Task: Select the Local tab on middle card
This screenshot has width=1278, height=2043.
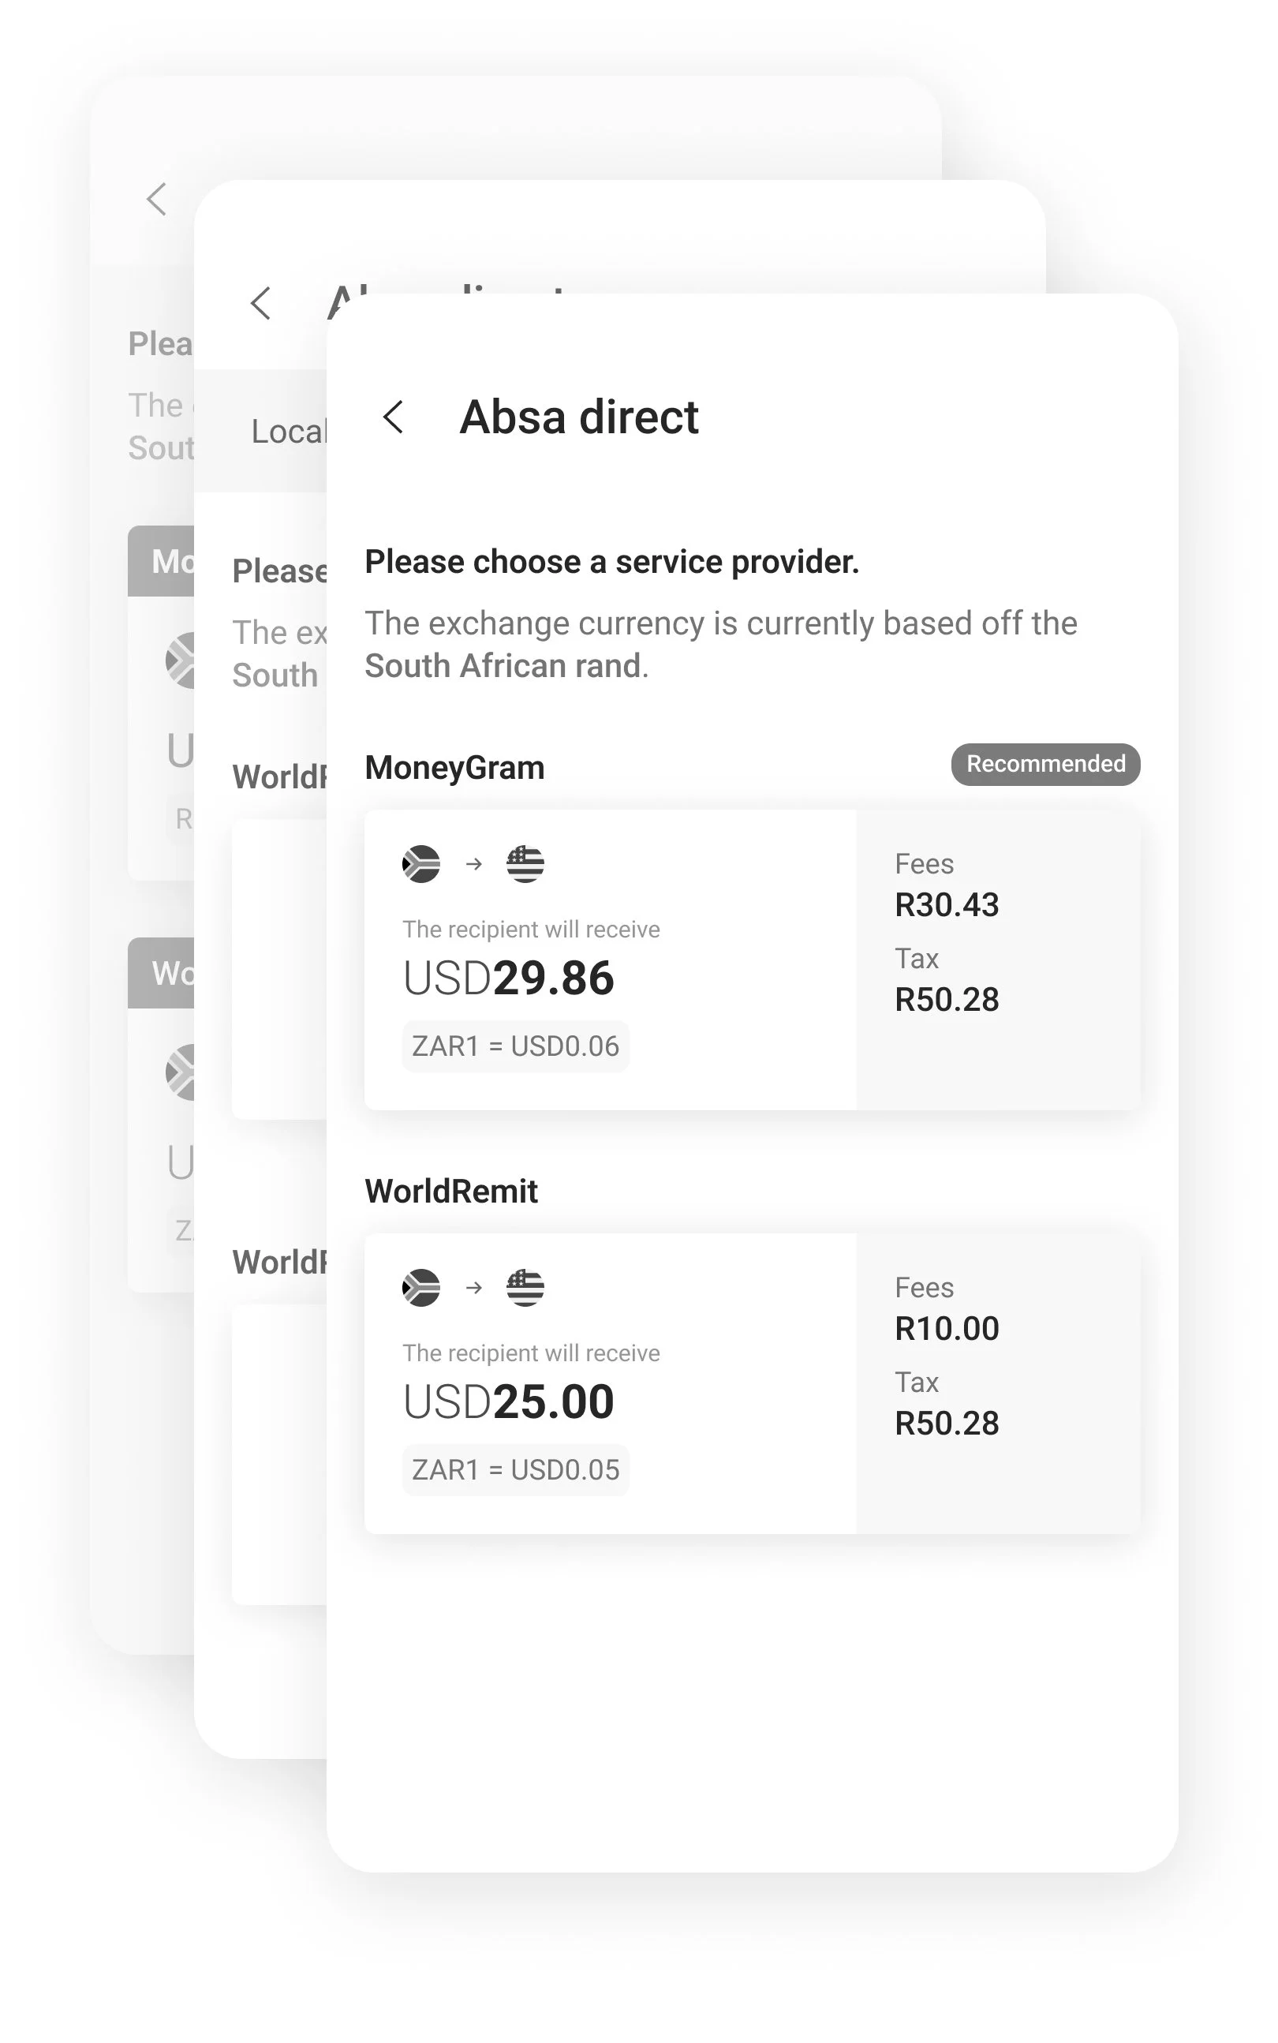Action: tap(287, 432)
